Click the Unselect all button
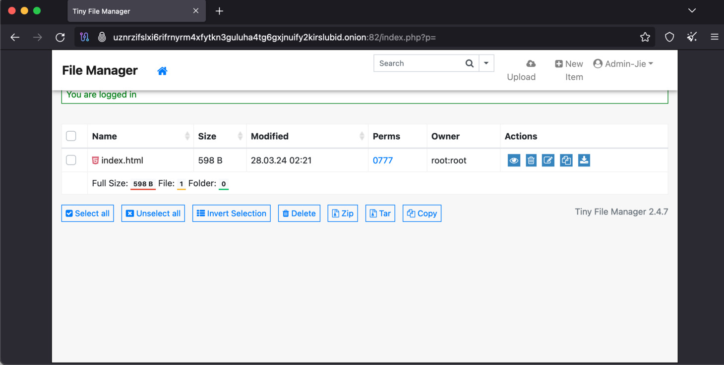The height and width of the screenshot is (365, 724). (153, 213)
